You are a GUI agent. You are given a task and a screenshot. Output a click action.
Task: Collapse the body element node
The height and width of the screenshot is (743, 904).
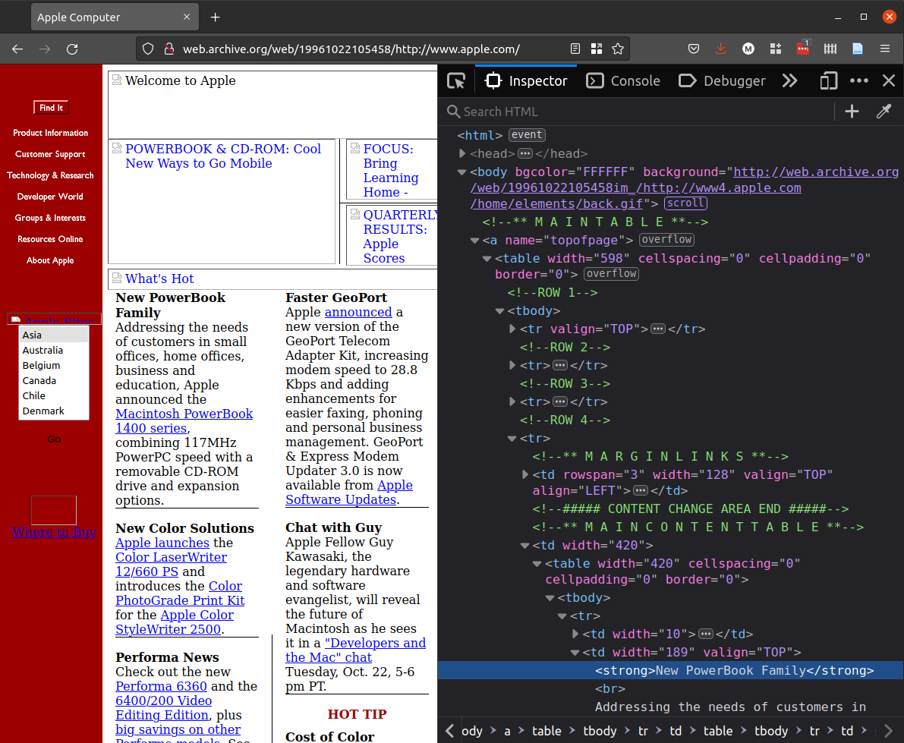click(x=461, y=172)
